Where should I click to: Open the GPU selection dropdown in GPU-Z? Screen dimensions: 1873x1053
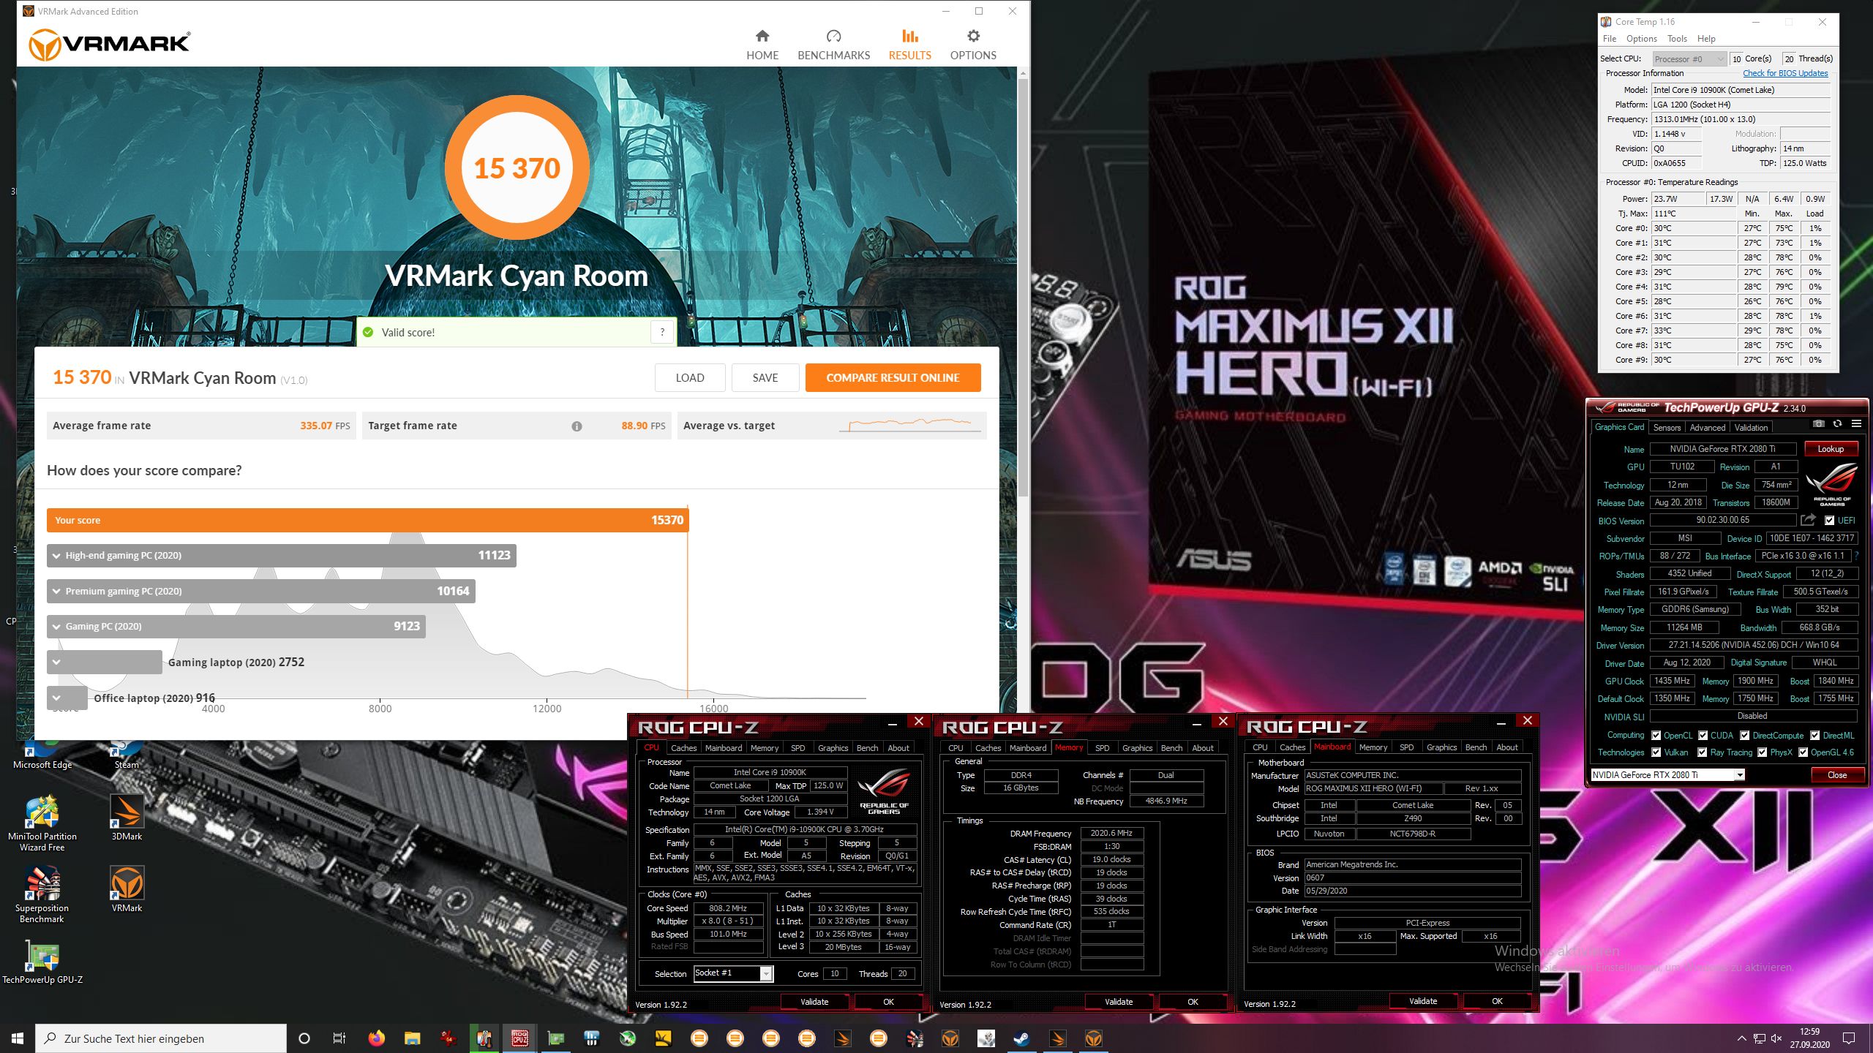[x=1668, y=775]
